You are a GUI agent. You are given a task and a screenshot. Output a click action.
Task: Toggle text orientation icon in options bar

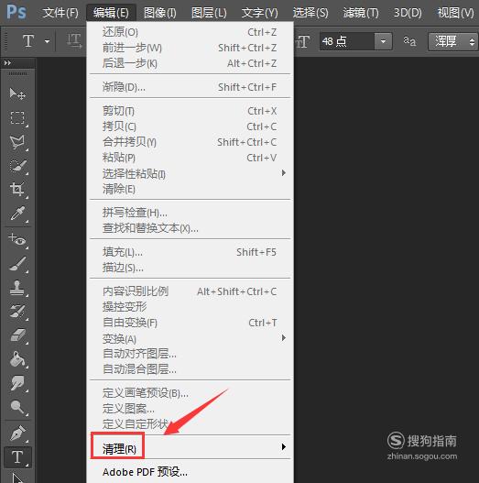coord(74,40)
